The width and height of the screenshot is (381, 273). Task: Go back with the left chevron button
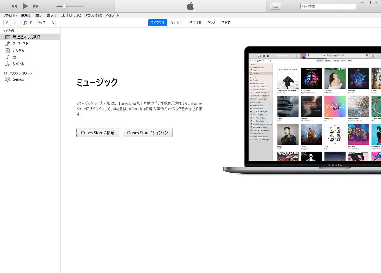click(x=7, y=23)
